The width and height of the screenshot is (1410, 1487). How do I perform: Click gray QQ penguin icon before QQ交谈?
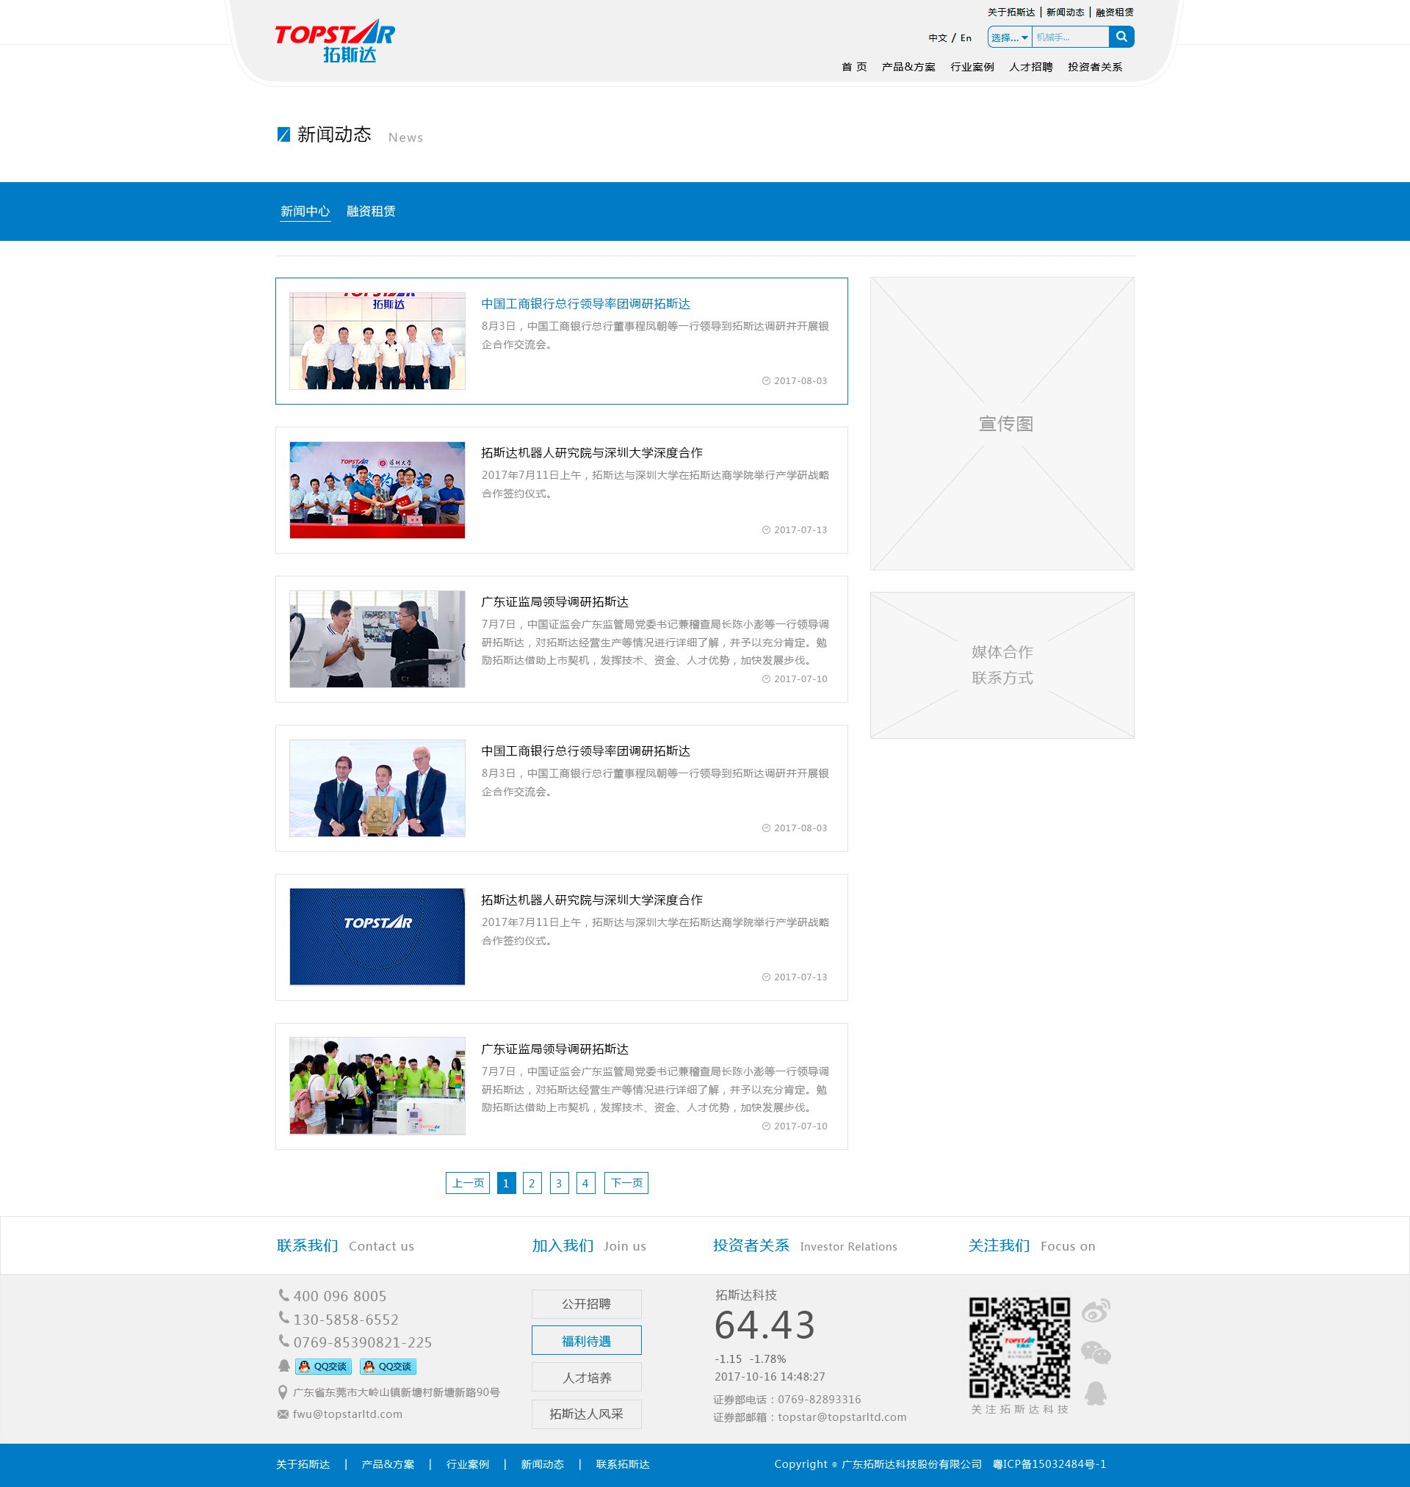[284, 1366]
